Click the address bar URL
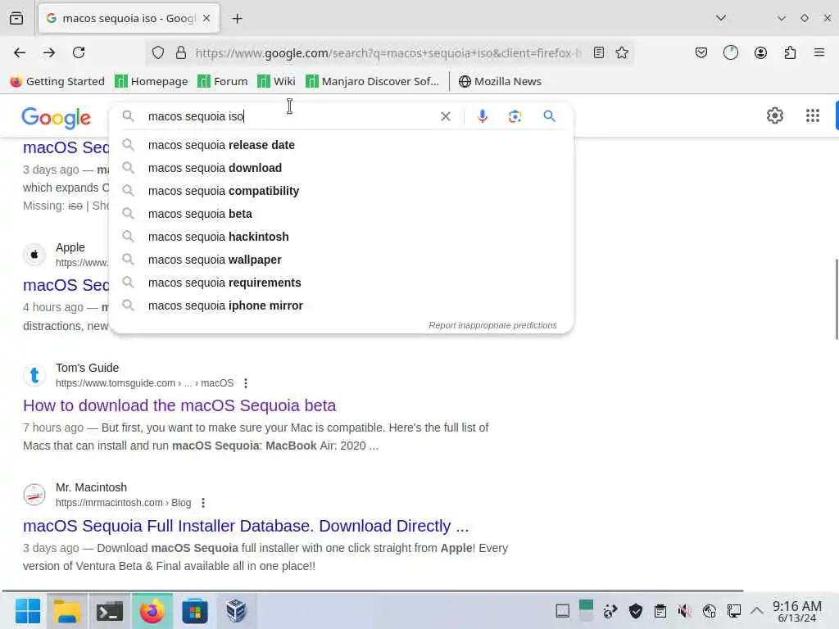 pos(388,53)
